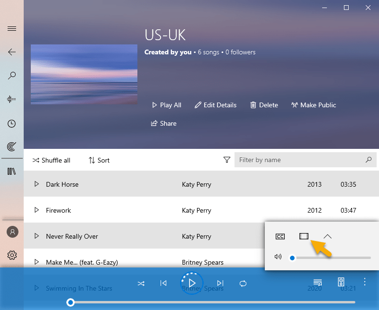Open the hamburger navigation menu
Viewport: 379px width, 310px height.
click(x=12, y=29)
